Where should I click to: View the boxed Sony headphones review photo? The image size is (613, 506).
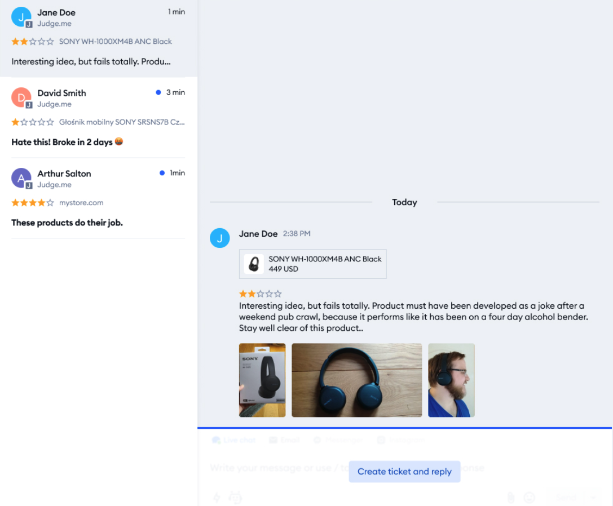pyautogui.click(x=262, y=380)
